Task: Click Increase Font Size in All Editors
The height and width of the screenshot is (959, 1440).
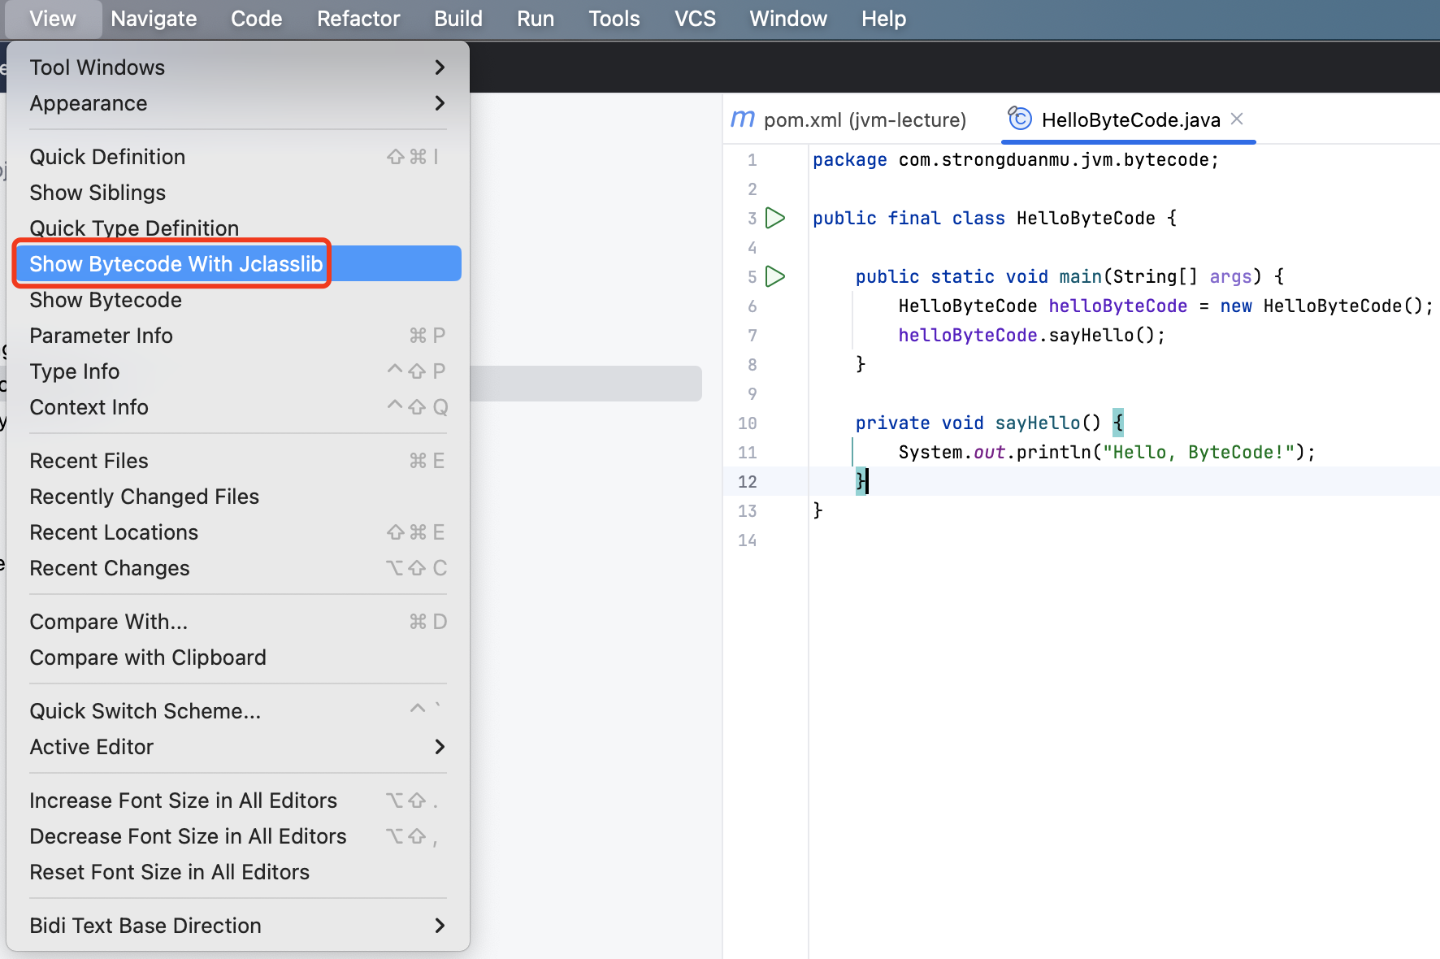Action: (x=183, y=801)
